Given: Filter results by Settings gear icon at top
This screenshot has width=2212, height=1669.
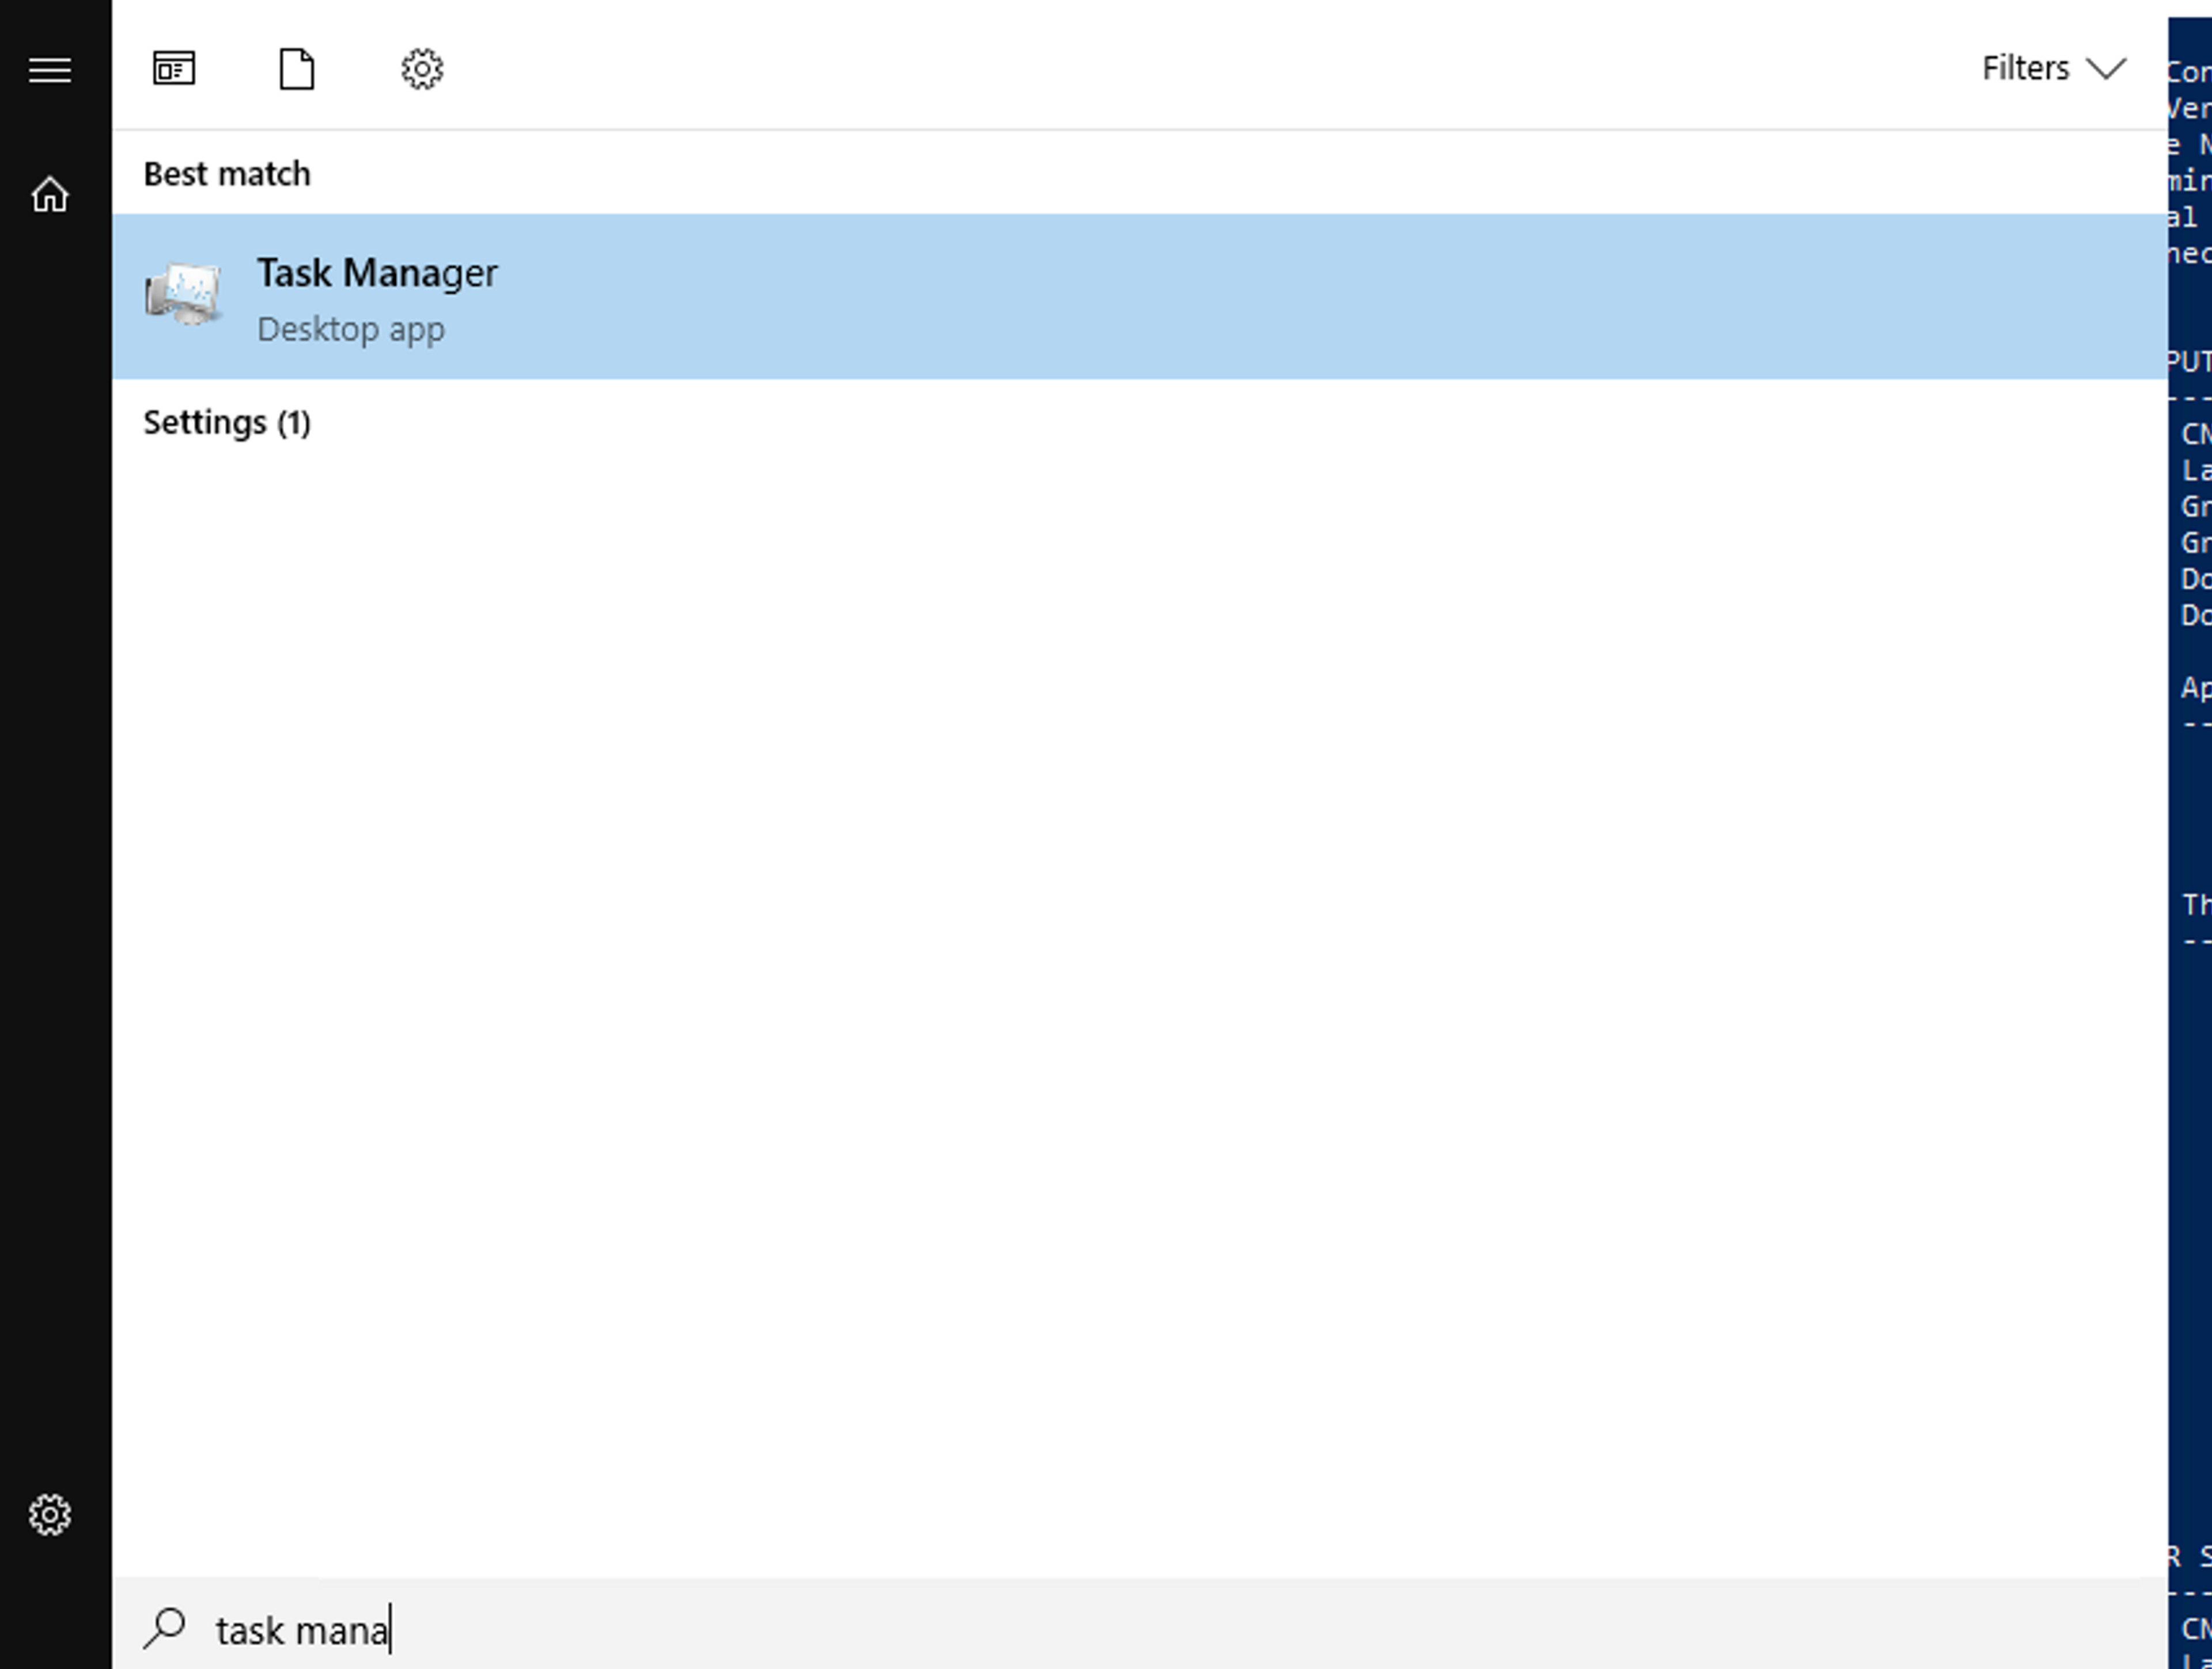Looking at the screenshot, I should 422,69.
